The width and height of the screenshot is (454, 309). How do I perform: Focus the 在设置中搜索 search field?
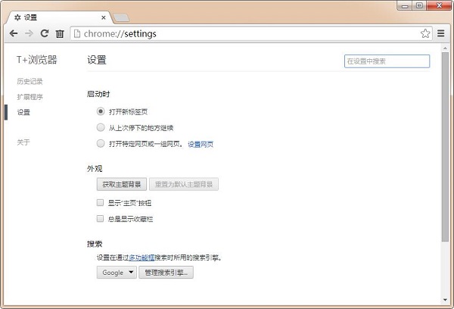pos(387,61)
